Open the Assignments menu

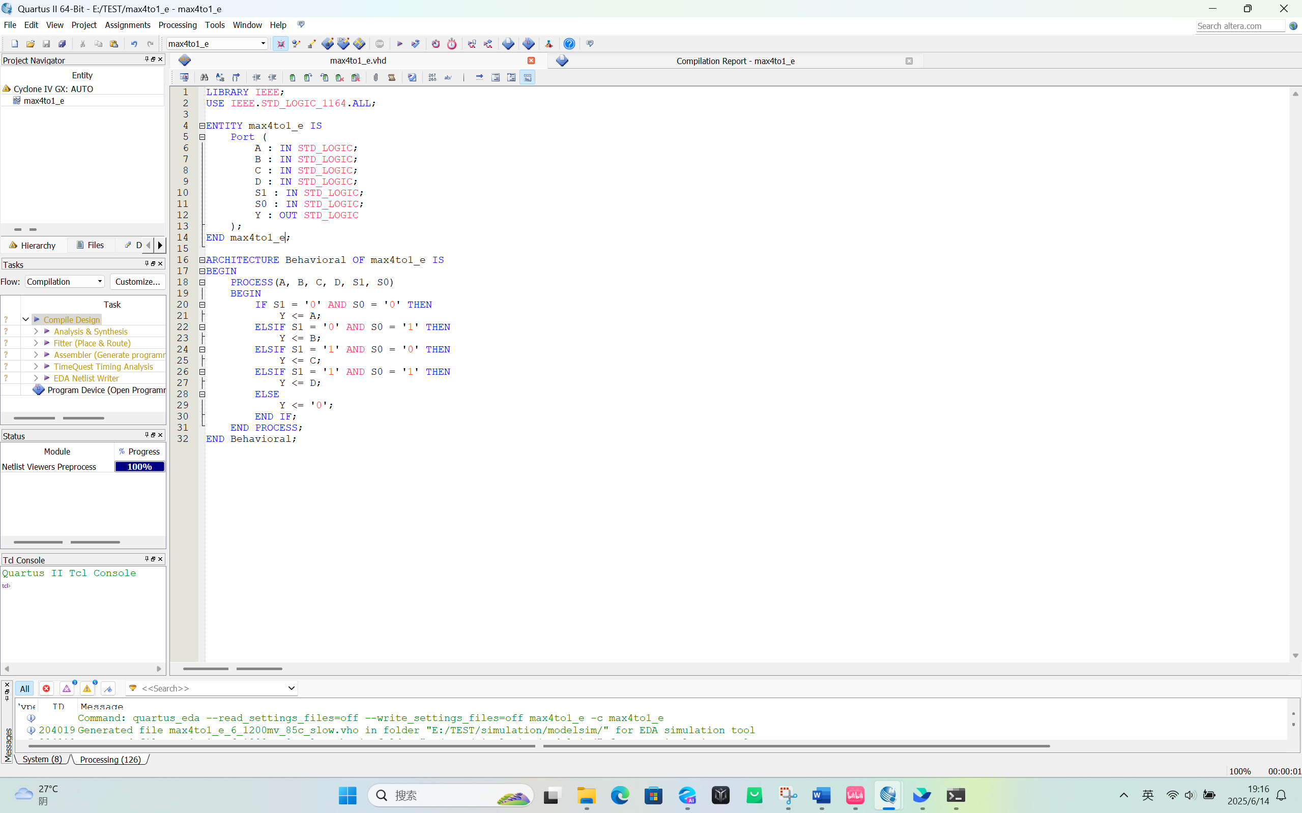coord(127,25)
